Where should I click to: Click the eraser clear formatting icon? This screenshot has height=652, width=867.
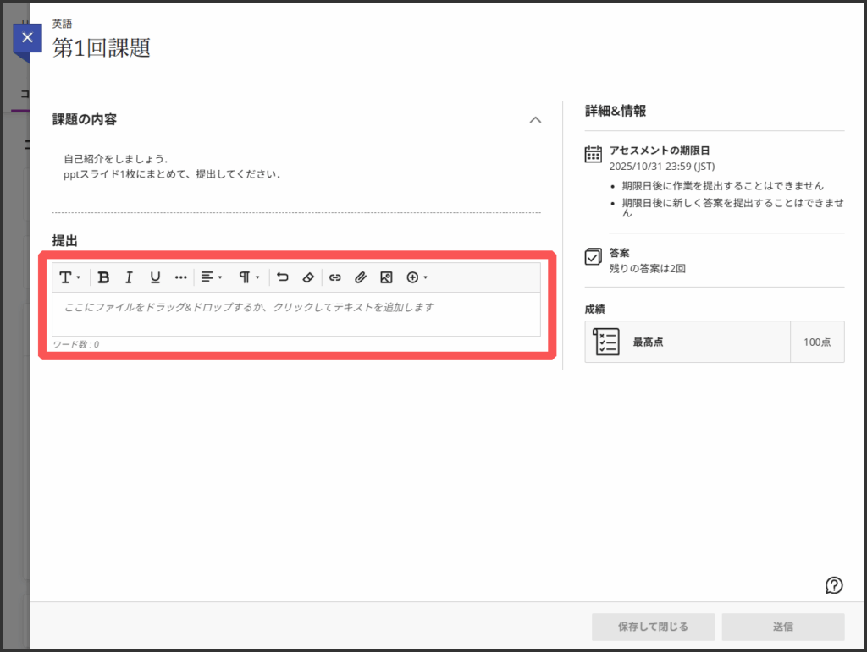(308, 277)
